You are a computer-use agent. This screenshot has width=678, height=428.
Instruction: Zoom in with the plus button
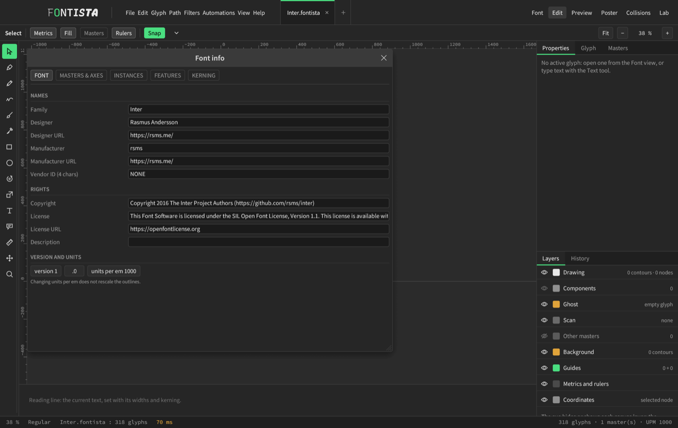point(667,33)
